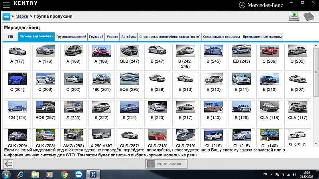
Task: Choose the SLK/SLC model tile
Action: pyautogui.click(x=297, y=138)
